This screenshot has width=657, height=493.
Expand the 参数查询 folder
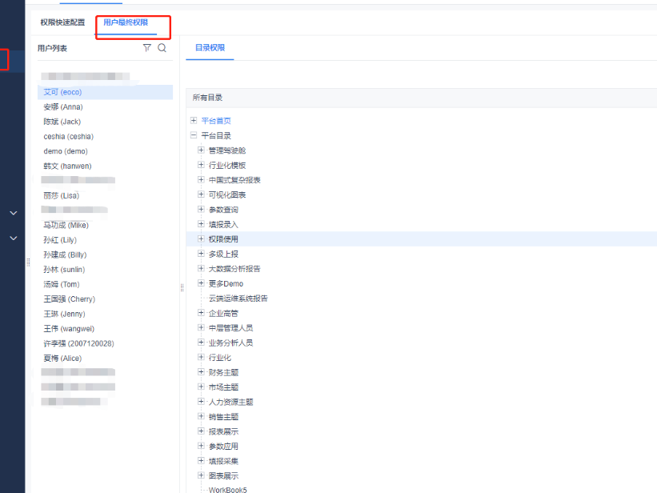coord(201,209)
